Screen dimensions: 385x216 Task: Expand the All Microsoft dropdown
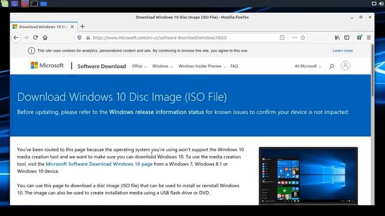point(308,66)
